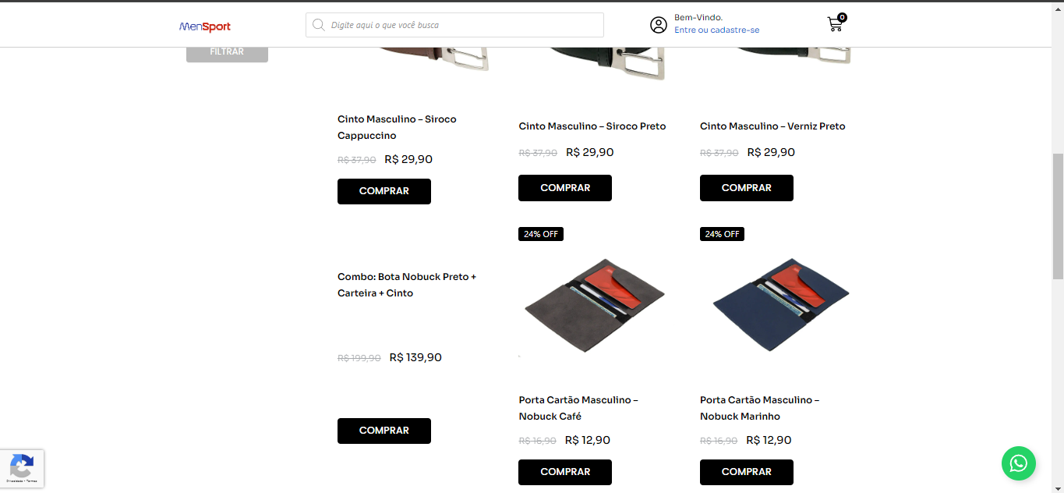Click COMPRAR under Verniz Preto belt
The height and width of the screenshot is (493, 1064).
tap(747, 188)
